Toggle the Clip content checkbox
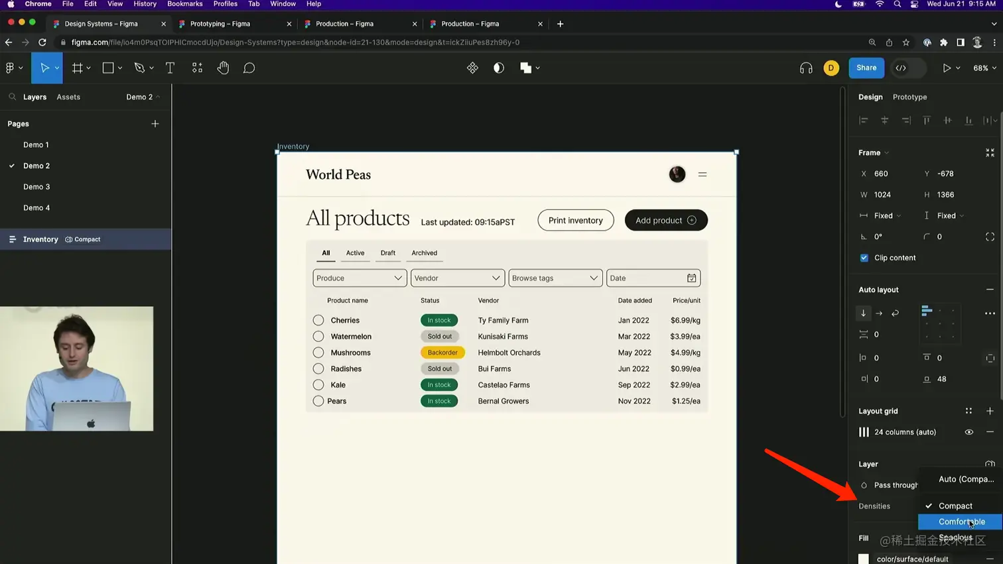Screen dimensions: 1003x564 pyautogui.click(x=864, y=258)
